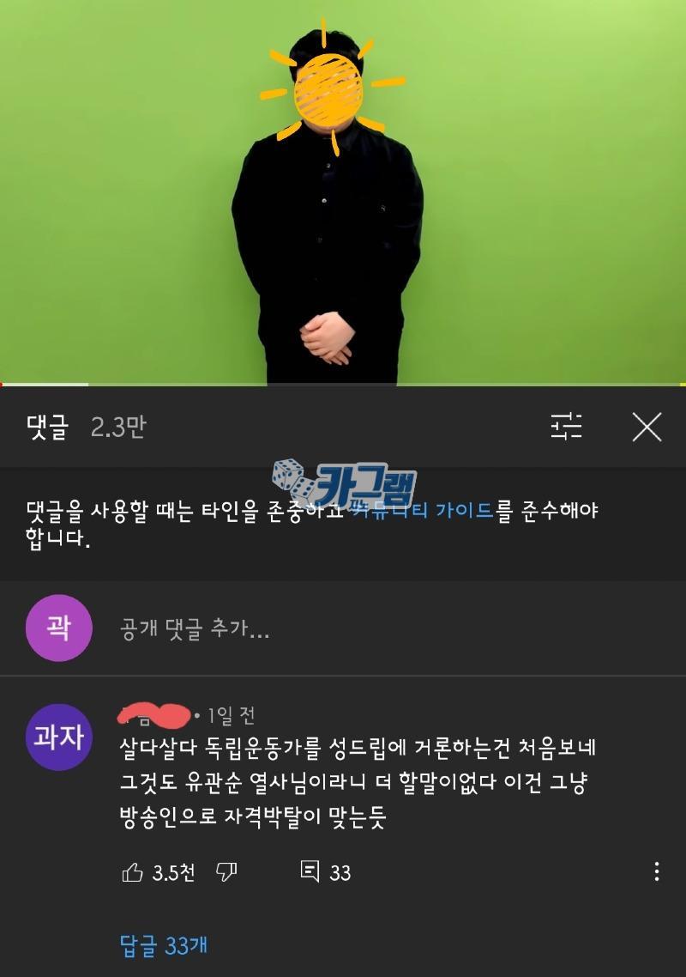This screenshot has height=977, width=686.
Task: Select the 댓글 header title
Action: [47, 428]
